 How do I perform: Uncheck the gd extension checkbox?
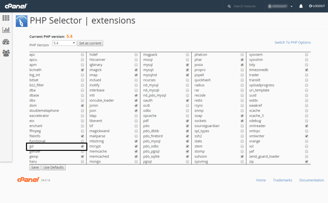[x=82, y=146]
